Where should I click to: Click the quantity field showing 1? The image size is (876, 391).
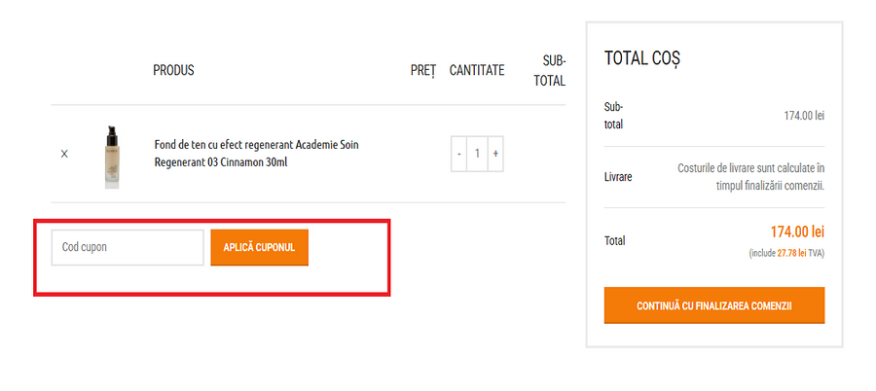click(477, 154)
